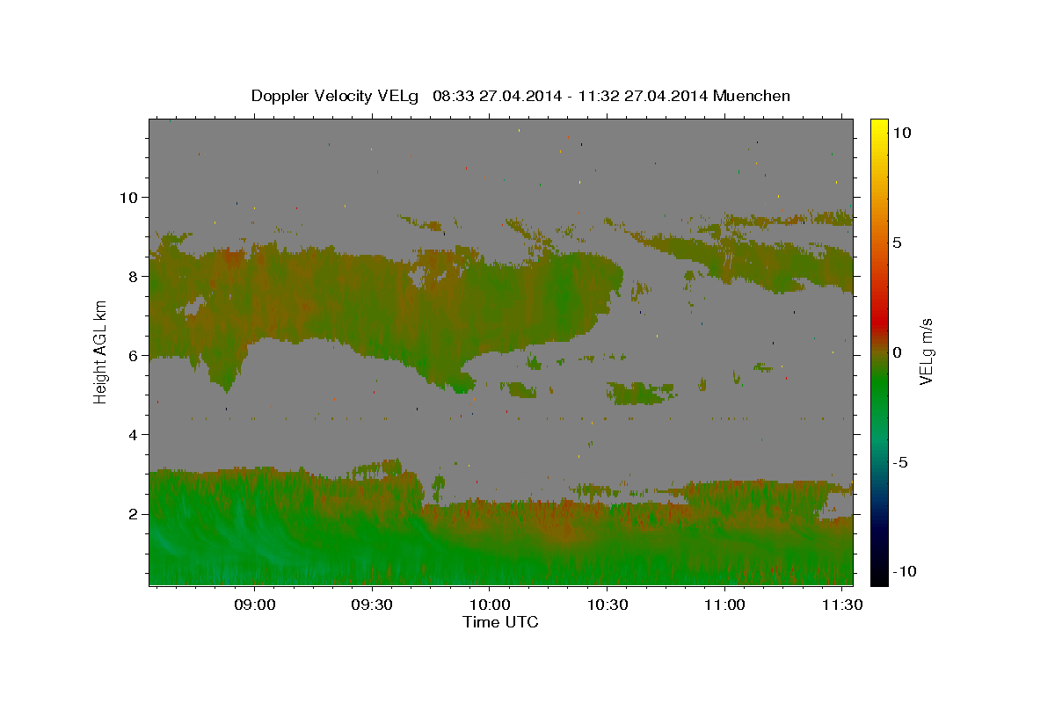Image resolution: width=1055 pixels, height=703 pixels.
Task: Click the station name 'Muenchen' in the title
Action: tap(753, 96)
